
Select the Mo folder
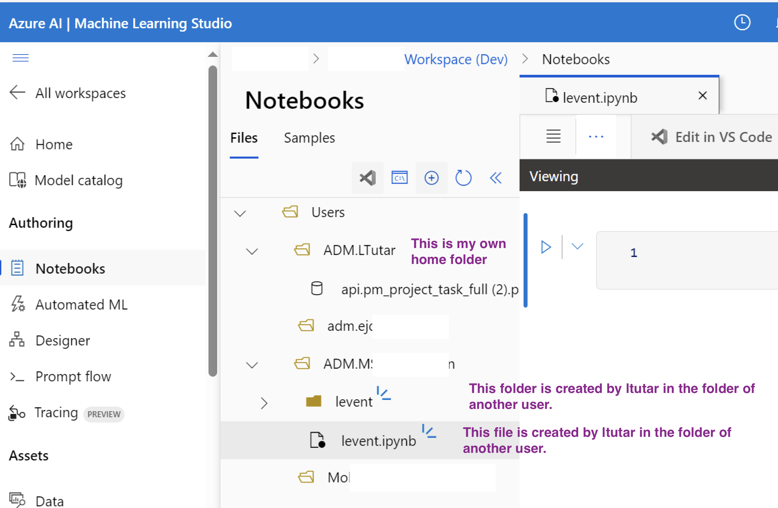tap(338, 477)
